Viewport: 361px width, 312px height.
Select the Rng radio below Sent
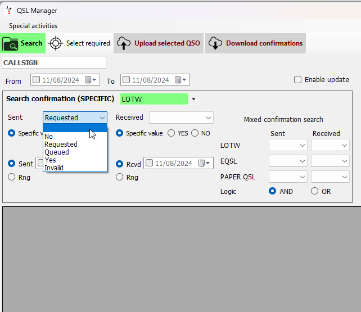[11, 177]
